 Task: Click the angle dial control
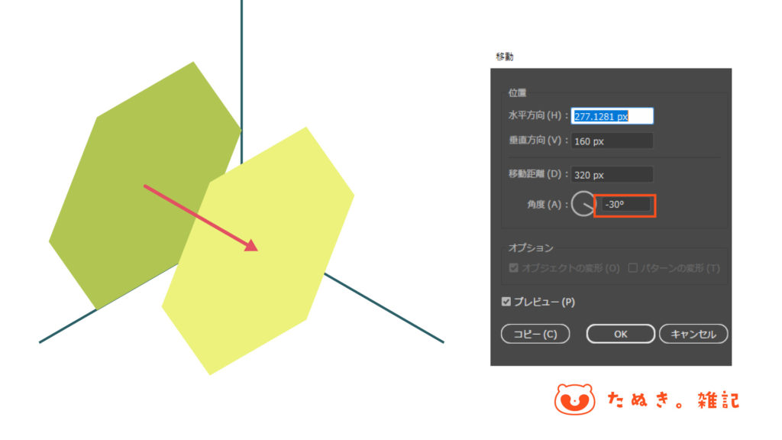coord(583,203)
